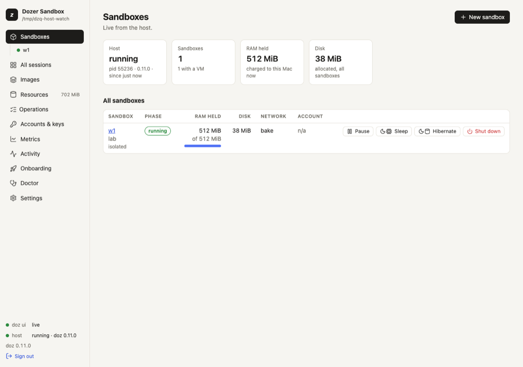523x367 pixels.
Task: Click the Disk 38 MiB card
Action: point(340,62)
